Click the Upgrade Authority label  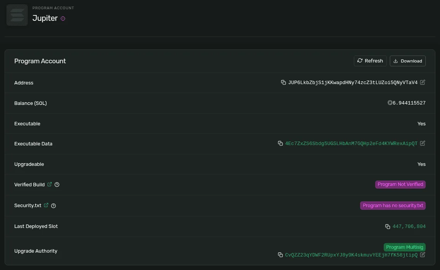tap(36, 251)
